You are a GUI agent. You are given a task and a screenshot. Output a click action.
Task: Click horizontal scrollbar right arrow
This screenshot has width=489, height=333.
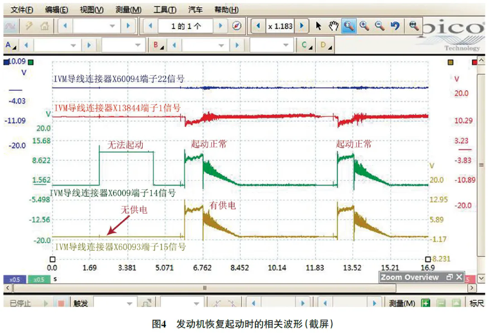472,288
